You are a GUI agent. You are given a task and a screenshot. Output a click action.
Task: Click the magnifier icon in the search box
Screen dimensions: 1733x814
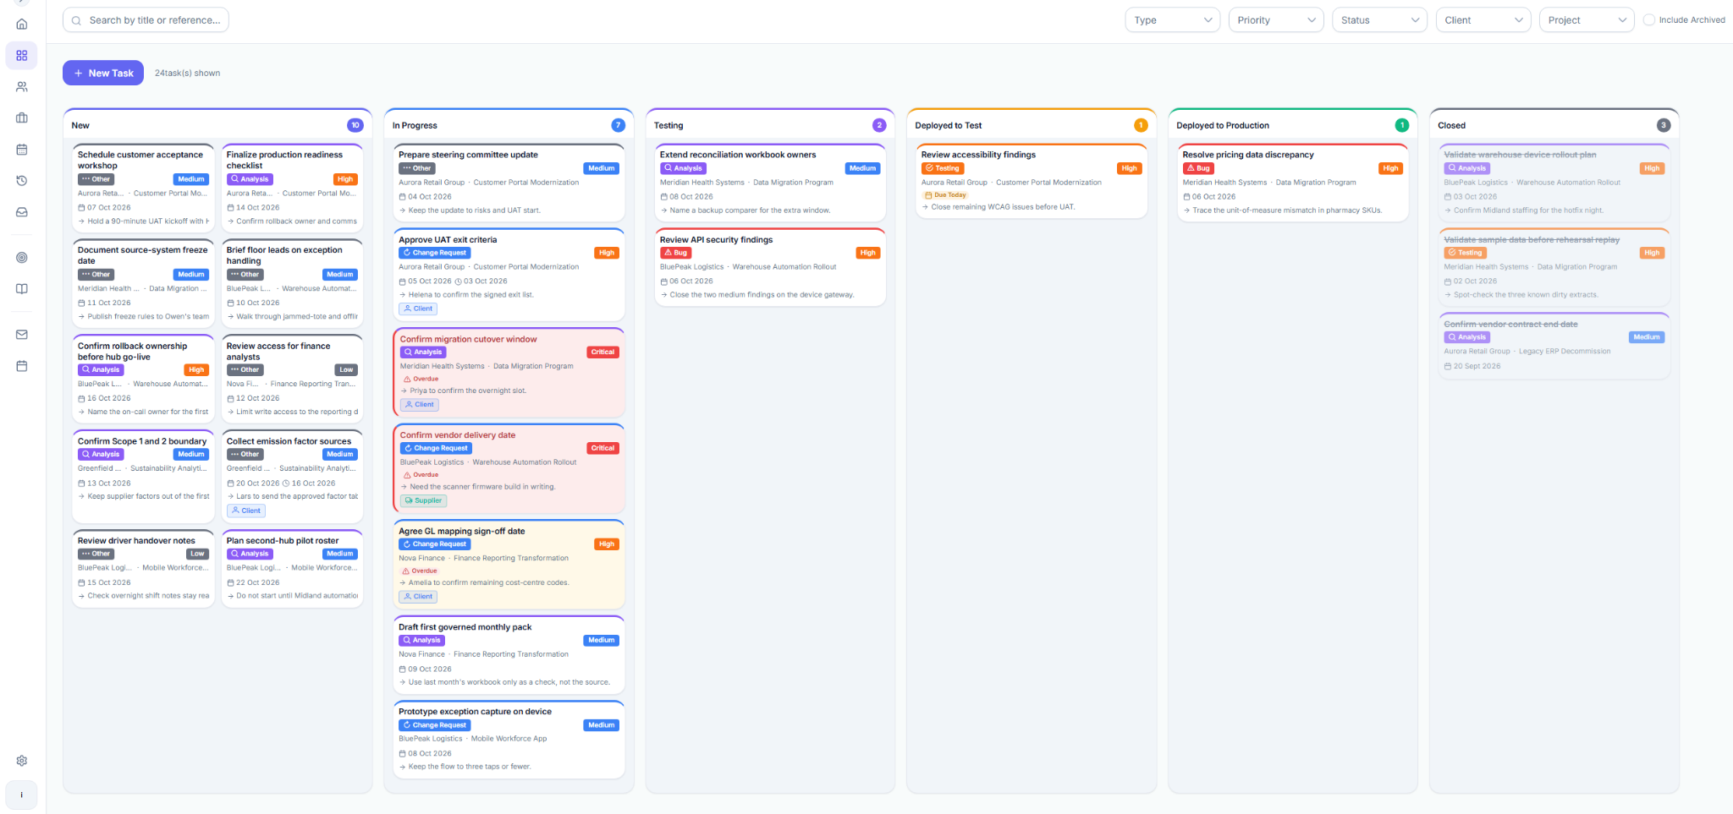(77, 20)
